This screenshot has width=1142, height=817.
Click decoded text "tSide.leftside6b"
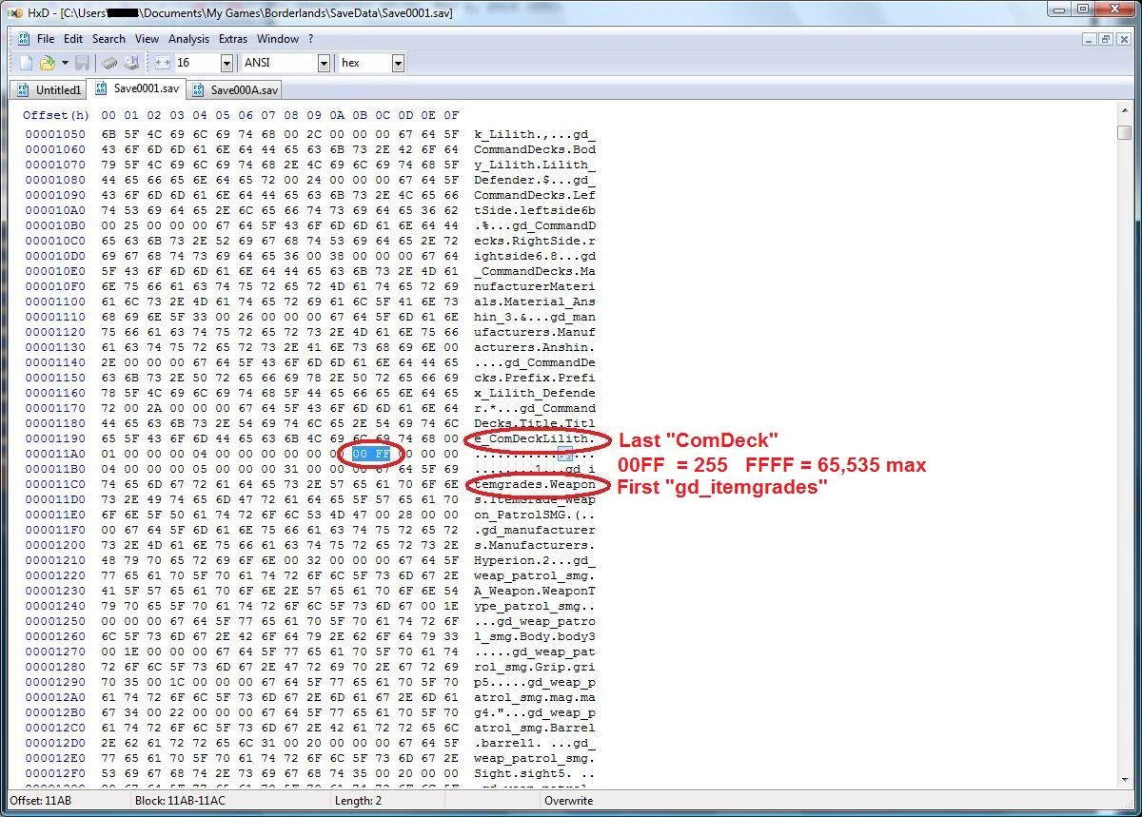(x=534, y=210)
